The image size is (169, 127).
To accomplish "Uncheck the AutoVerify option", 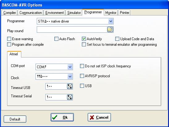I will coord(84,39).
